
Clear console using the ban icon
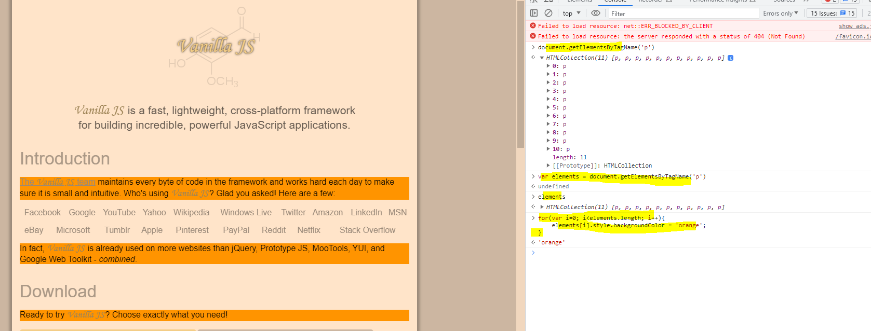(x=548, y=13)
